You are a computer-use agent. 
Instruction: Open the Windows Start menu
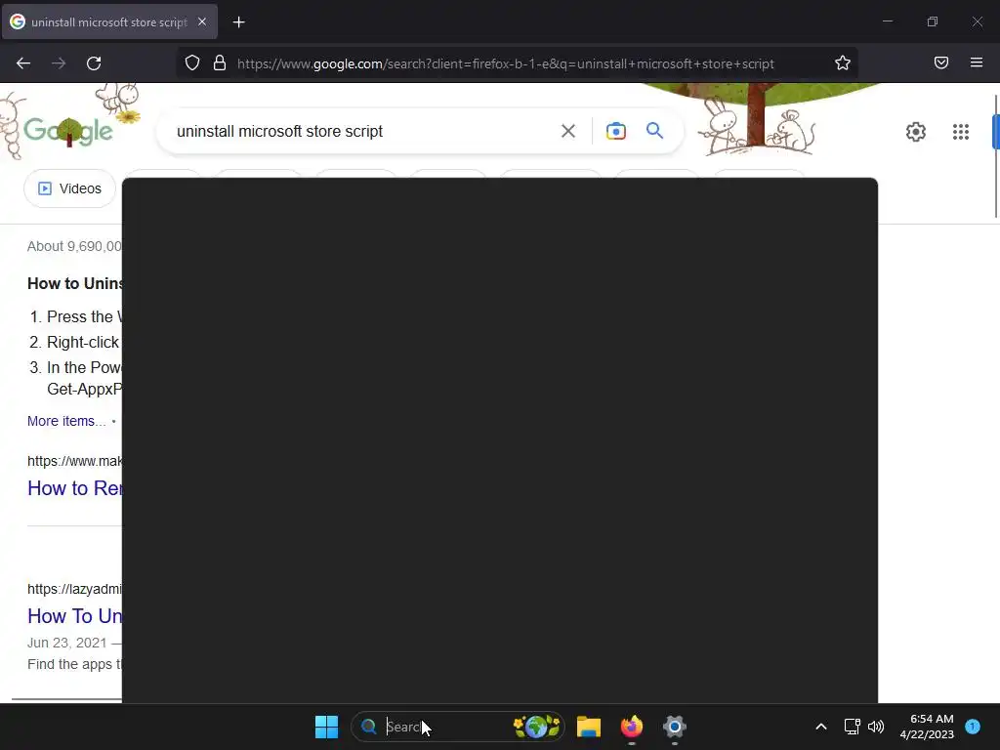(x=326, y=727)
